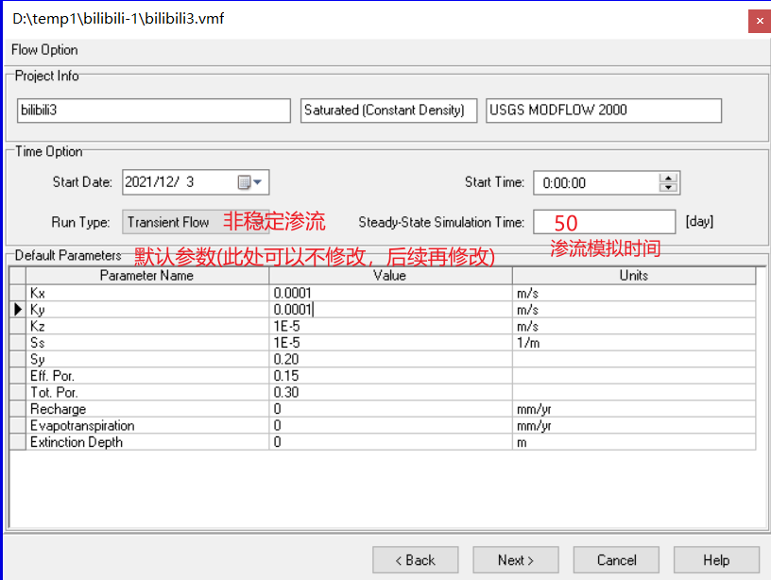
Task: Select the Recharge parameter row
Action: point(142,409)
